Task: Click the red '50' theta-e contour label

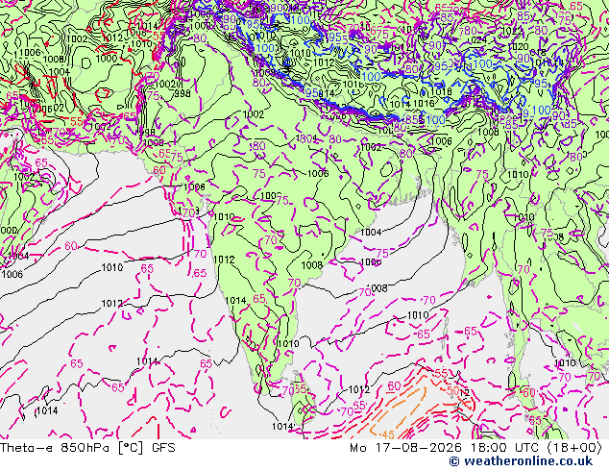Action: (452, 390)
